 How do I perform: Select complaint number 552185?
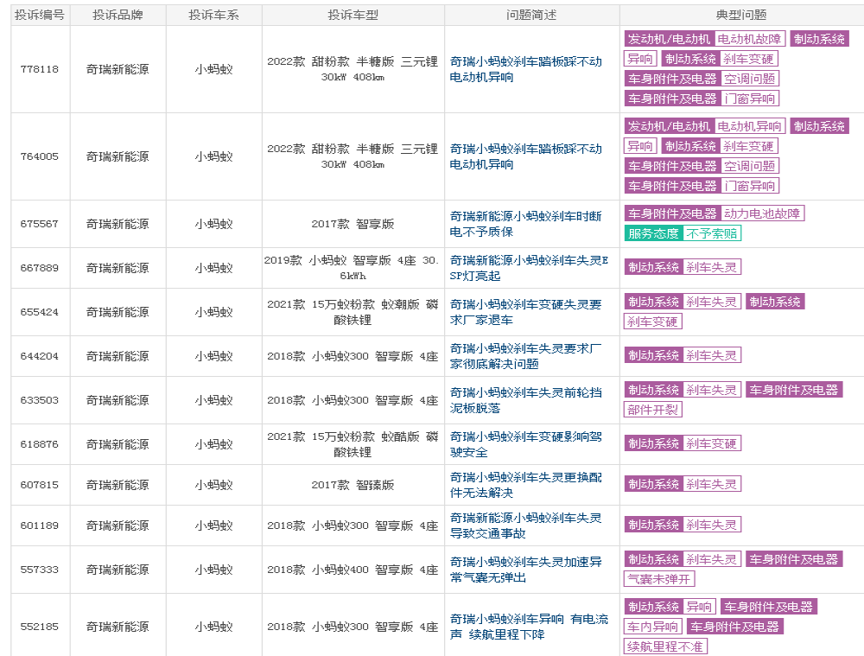click(40, 627)
